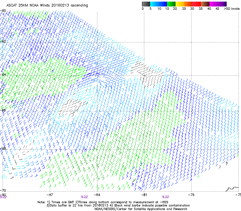Click the '25' legend scale number
This screenshot has height=211, width=241.
pos(184,9)
